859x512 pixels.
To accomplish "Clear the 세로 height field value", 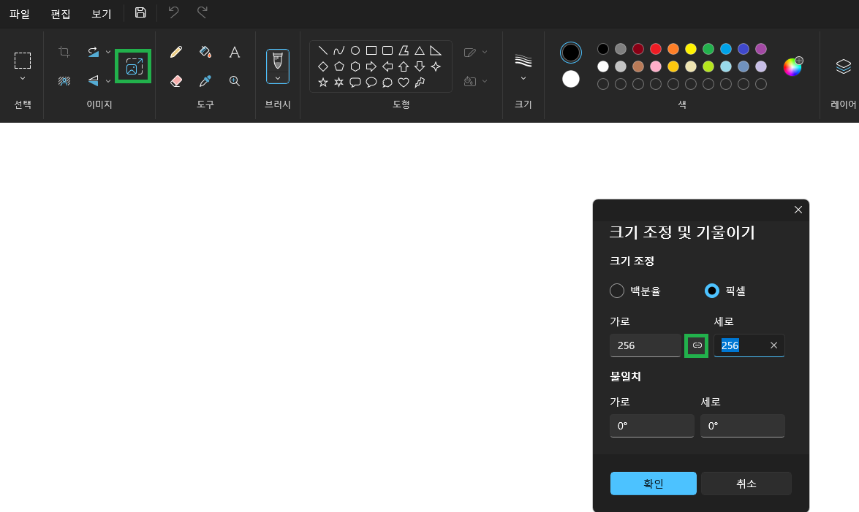I will [773, 345].
